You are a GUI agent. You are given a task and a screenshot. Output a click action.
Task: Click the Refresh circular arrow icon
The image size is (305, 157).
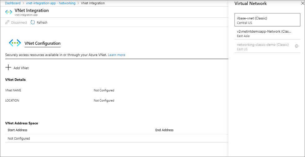33,22
